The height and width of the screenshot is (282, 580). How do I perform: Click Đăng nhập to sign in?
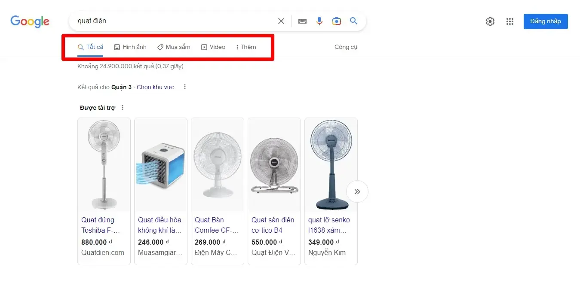point(545,21)
